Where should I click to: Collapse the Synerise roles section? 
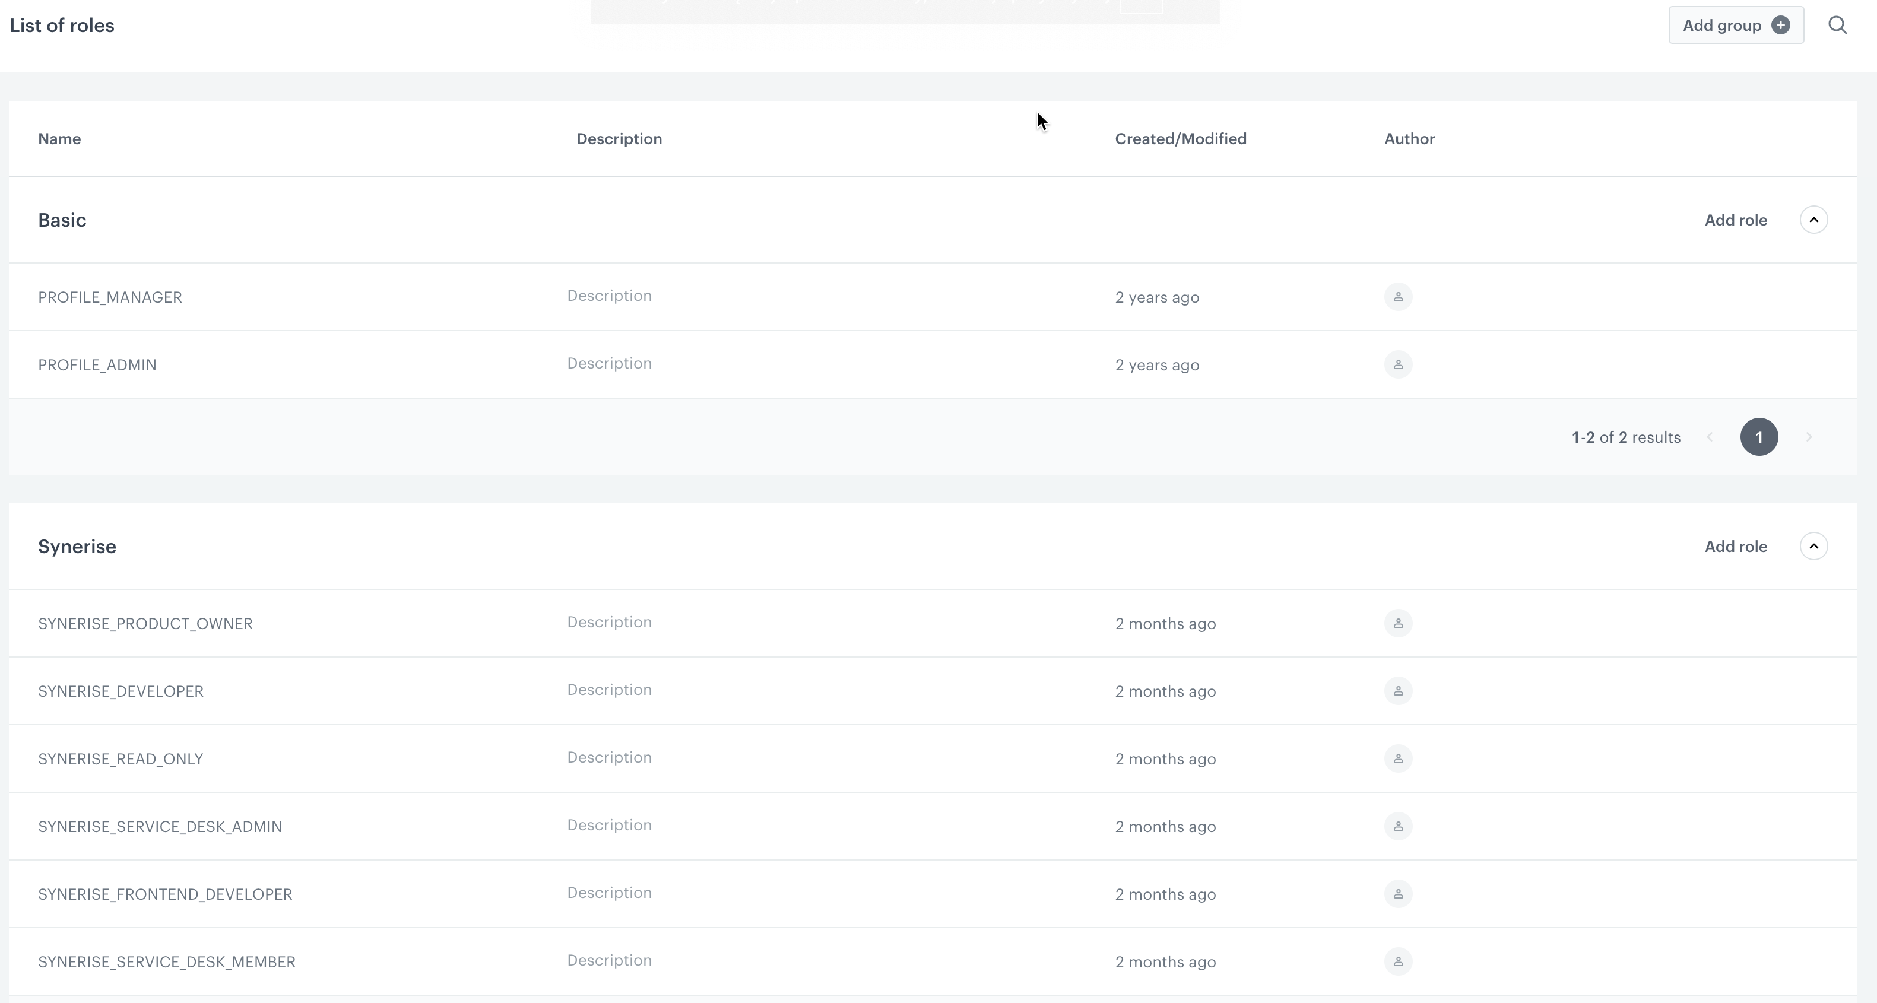[1814, 545]
